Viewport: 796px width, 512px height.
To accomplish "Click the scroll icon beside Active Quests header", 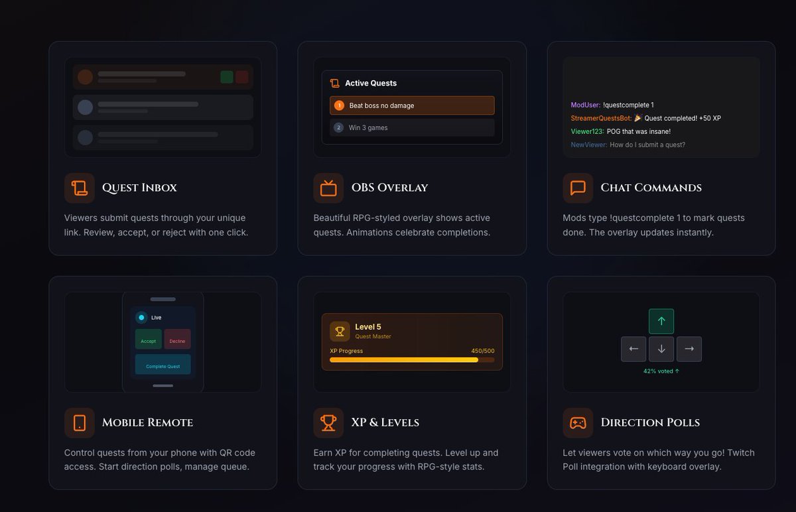I will 334,83.
